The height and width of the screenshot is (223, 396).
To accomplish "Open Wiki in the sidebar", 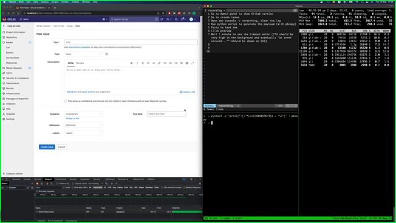I will (8, 109).
